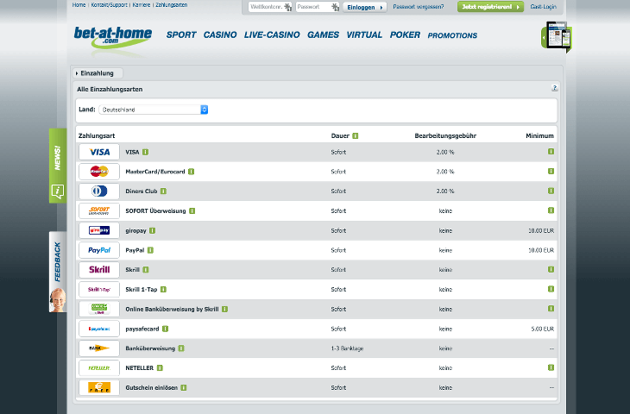The height and width of the screenshot is (414, 630).
Task: Focus the Wettkonto username field
Action: [x=270, y=7]
